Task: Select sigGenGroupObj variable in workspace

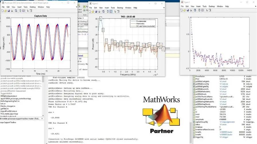Action: (x=202, y=122)
